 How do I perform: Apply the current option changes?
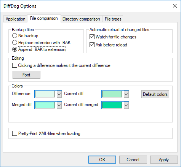(164, 160)
